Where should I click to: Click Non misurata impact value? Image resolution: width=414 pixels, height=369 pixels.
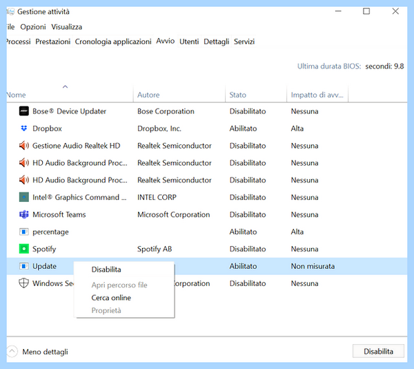click(x=313, y=266)
